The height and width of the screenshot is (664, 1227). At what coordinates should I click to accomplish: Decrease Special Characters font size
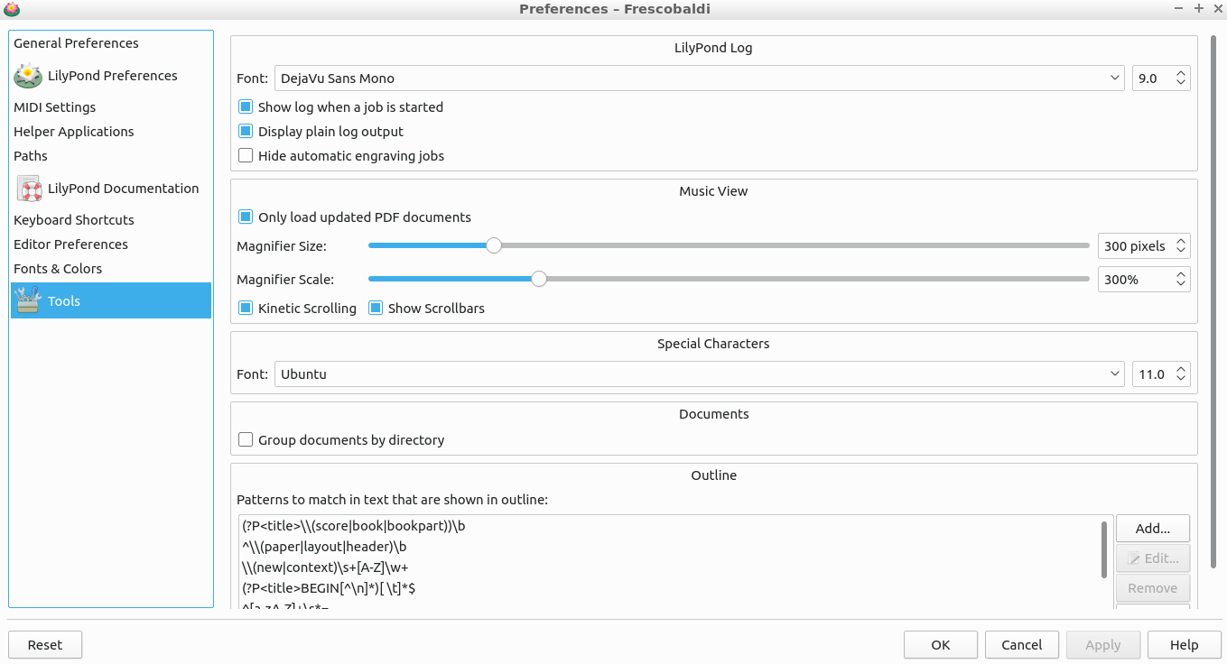click(x=1181, y=379)
